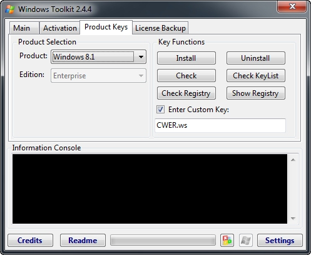The image size is (311, 255).
Task: Click the Show Registry button
Action: click(x=256, y=93)
